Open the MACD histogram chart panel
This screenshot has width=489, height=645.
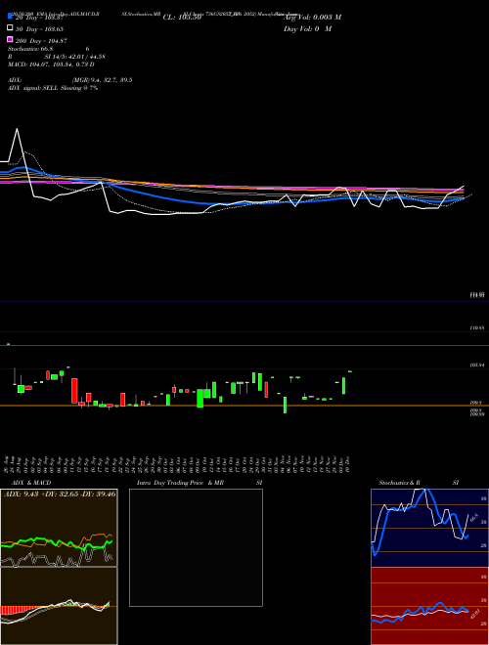pos(59,606)
